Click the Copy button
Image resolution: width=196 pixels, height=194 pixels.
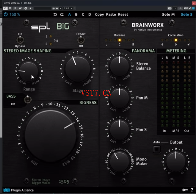(99, 15)
